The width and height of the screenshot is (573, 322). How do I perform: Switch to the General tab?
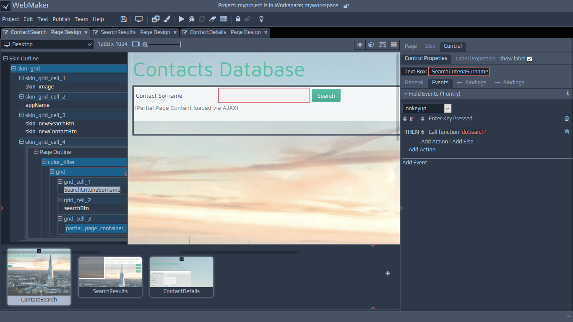(414, 83)
